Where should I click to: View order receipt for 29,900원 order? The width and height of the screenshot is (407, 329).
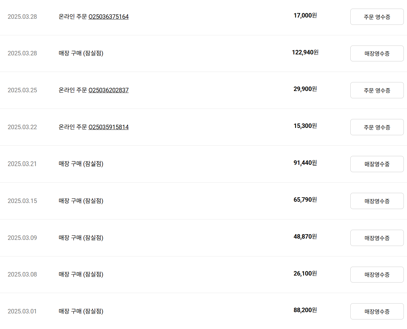click(x=377, y=90)
